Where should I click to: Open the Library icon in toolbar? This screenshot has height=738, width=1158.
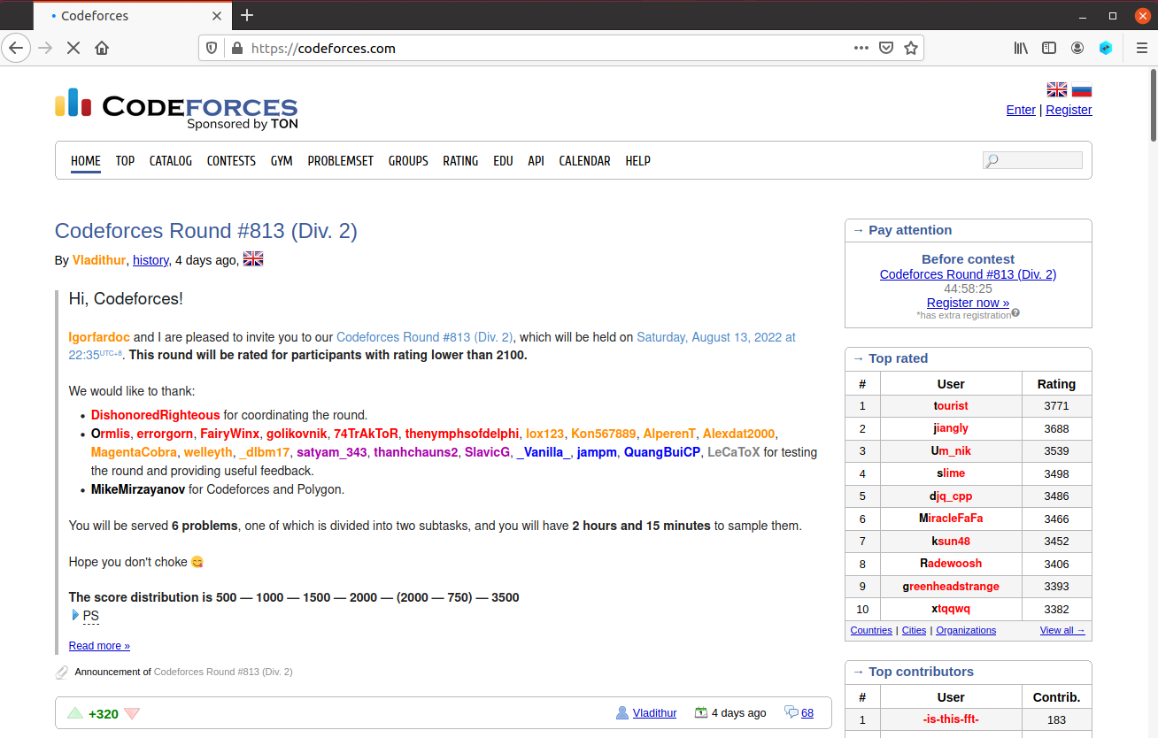point(1021,48)
